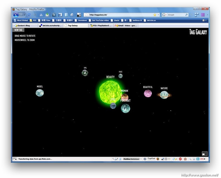Select the NATURE ringed planet

coord(164,95)
